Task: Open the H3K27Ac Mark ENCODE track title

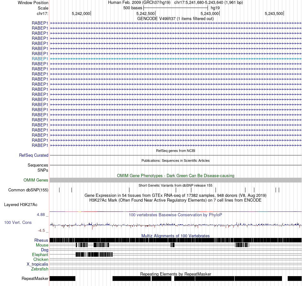Action: pos(175,200)
